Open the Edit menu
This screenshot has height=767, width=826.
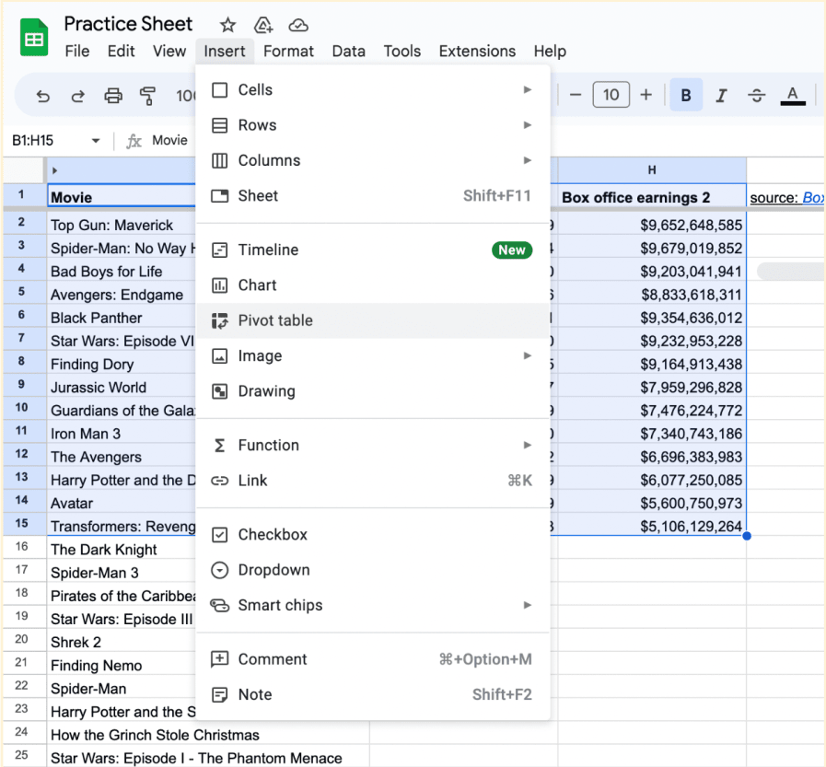click(122, 51)
